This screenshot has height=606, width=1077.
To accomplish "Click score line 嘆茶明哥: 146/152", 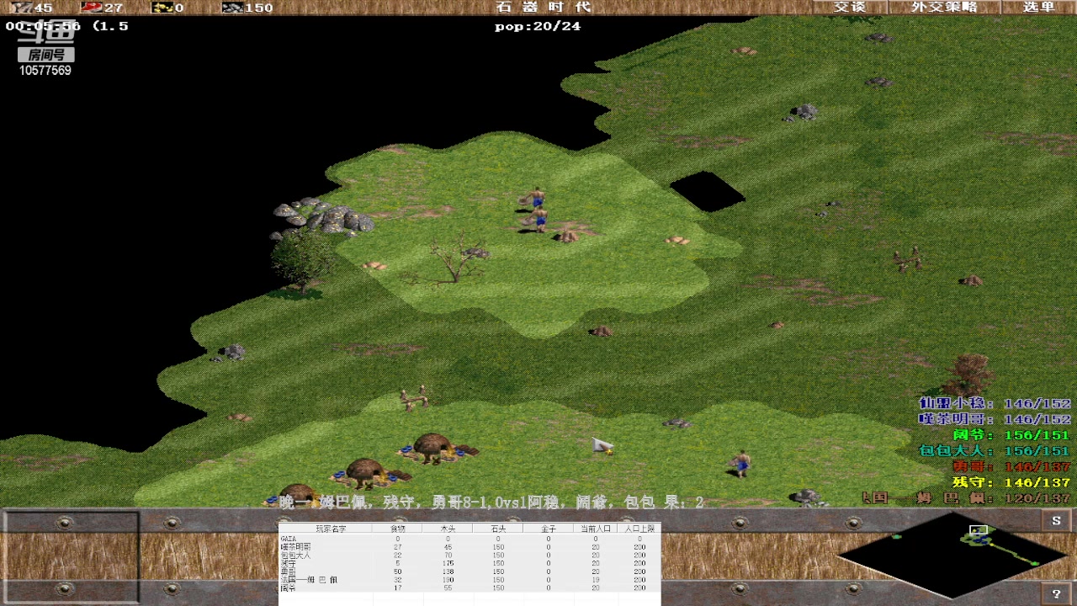I will [995, 419].
